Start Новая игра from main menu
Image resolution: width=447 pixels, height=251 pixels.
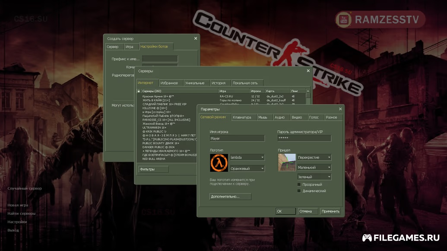(x=18, y=205)
